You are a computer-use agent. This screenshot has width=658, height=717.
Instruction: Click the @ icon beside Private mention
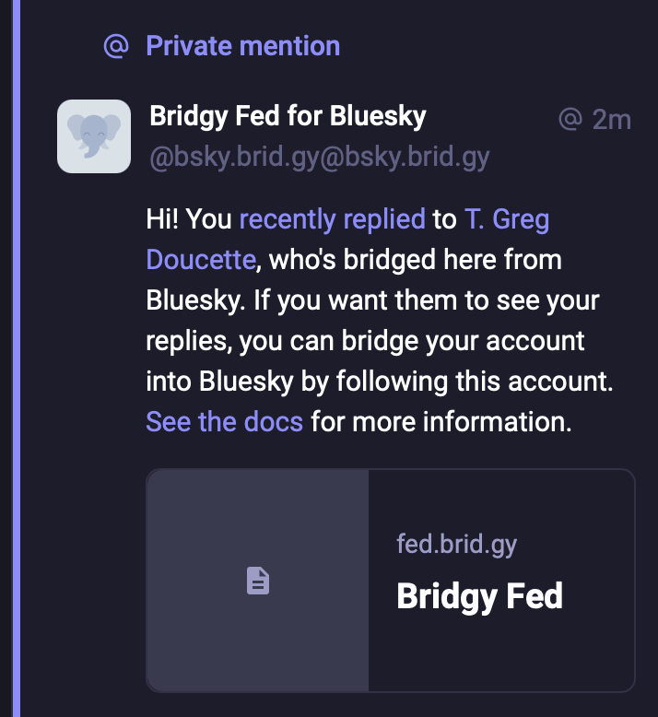pos(114,46)
